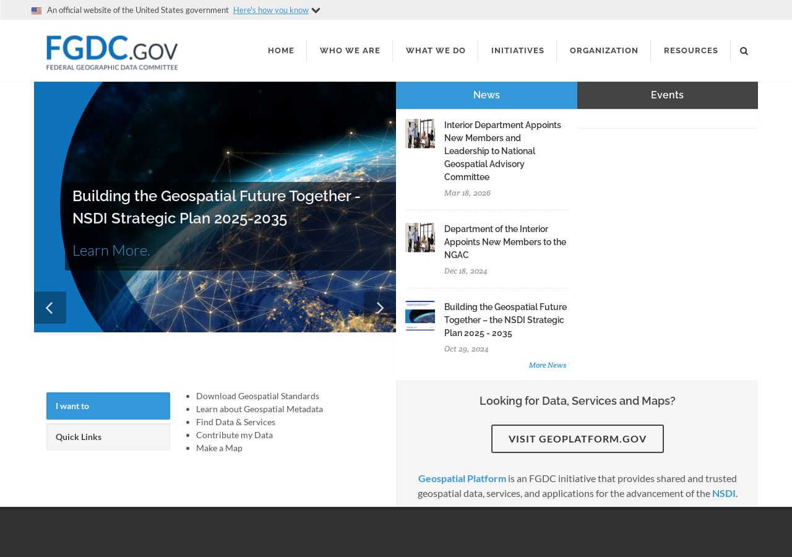Follow the More News link

548,365
